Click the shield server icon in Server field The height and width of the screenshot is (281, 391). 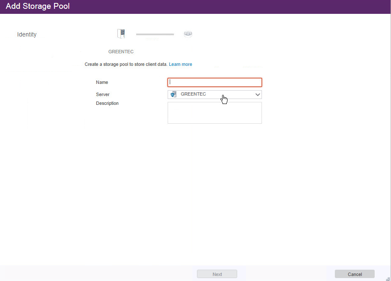click(x=173, y=94)
